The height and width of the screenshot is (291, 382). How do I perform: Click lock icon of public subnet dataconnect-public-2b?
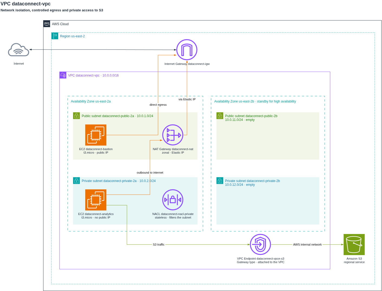tap(220, 116)
